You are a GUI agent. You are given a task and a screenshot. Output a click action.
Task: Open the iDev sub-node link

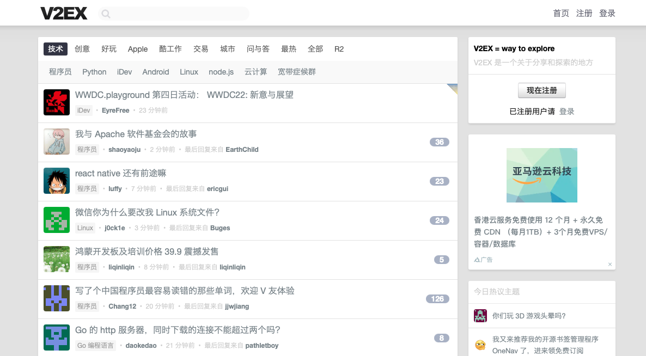(x=124, y=72)
